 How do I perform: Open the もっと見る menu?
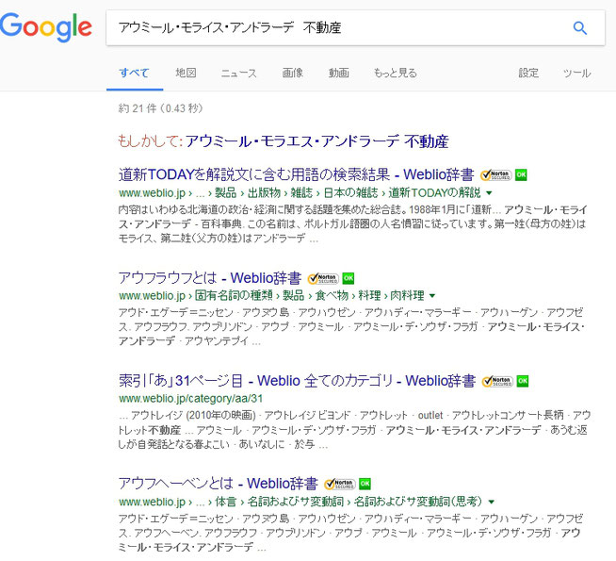[x=396, y=73]
